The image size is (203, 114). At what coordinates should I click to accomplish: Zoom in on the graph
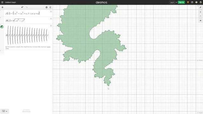(200, 12)
